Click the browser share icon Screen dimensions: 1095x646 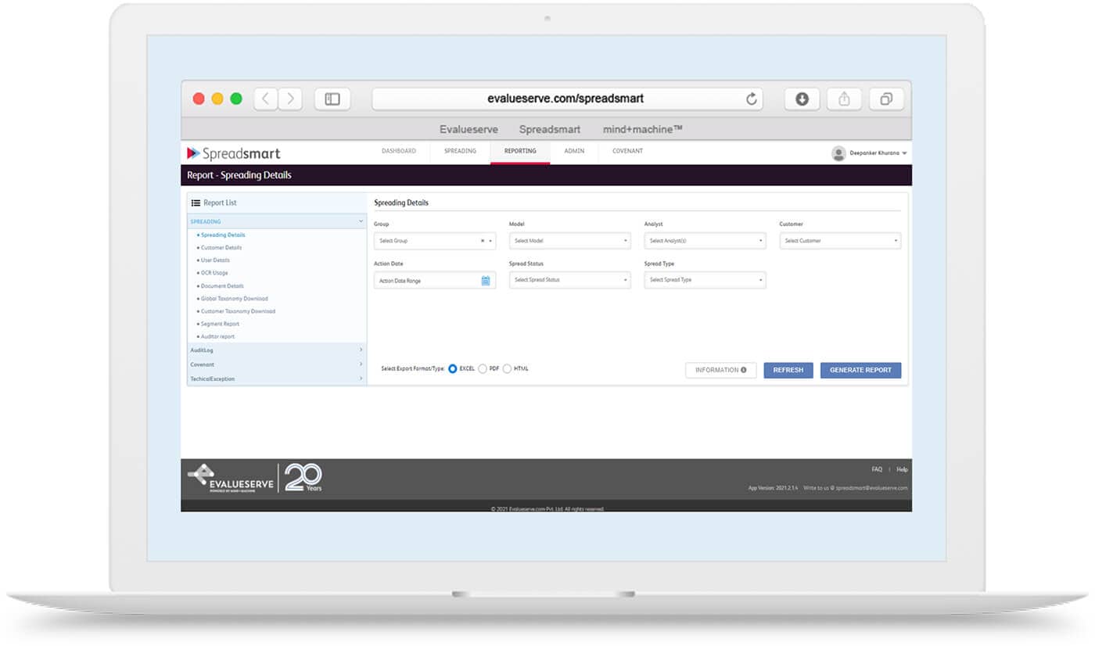click(844, 99)
